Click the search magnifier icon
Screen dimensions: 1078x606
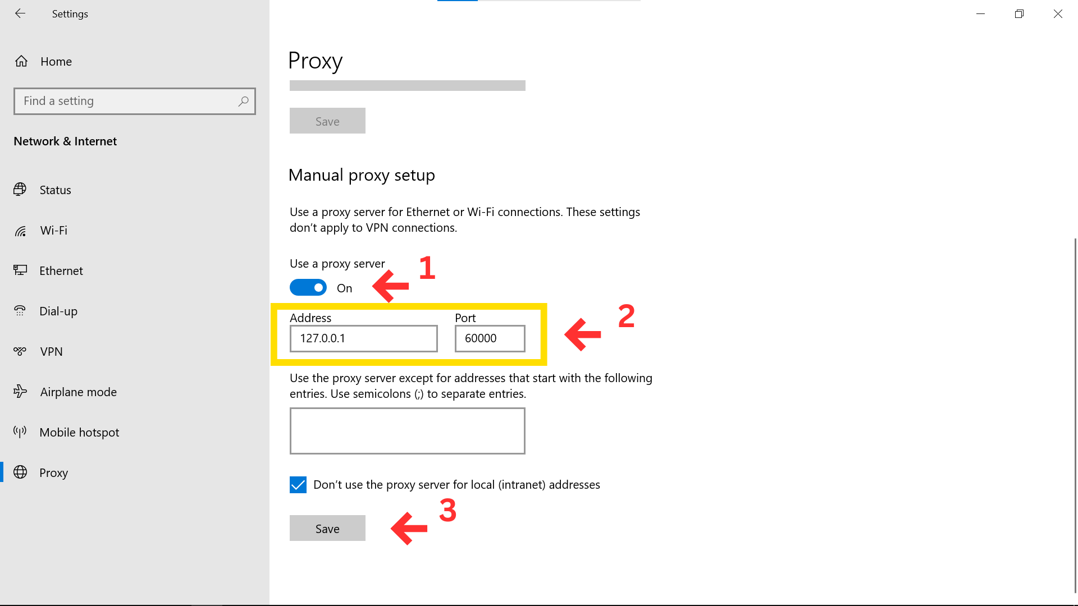pyautogui.click(x=243, y=102)
